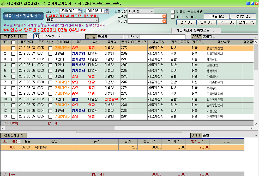This screenshot has width=259, height=176.
Task: Check the issue checkbox for row 2
Action: [x=50, y=54]
